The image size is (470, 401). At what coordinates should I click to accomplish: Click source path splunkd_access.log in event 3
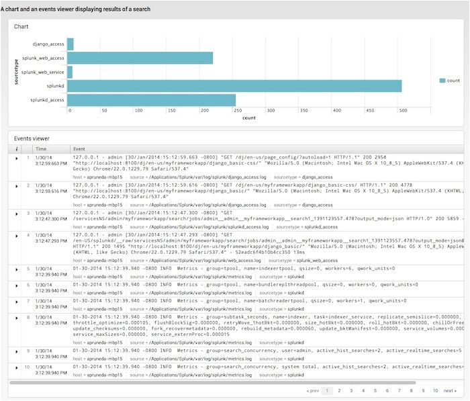(209, 227)
